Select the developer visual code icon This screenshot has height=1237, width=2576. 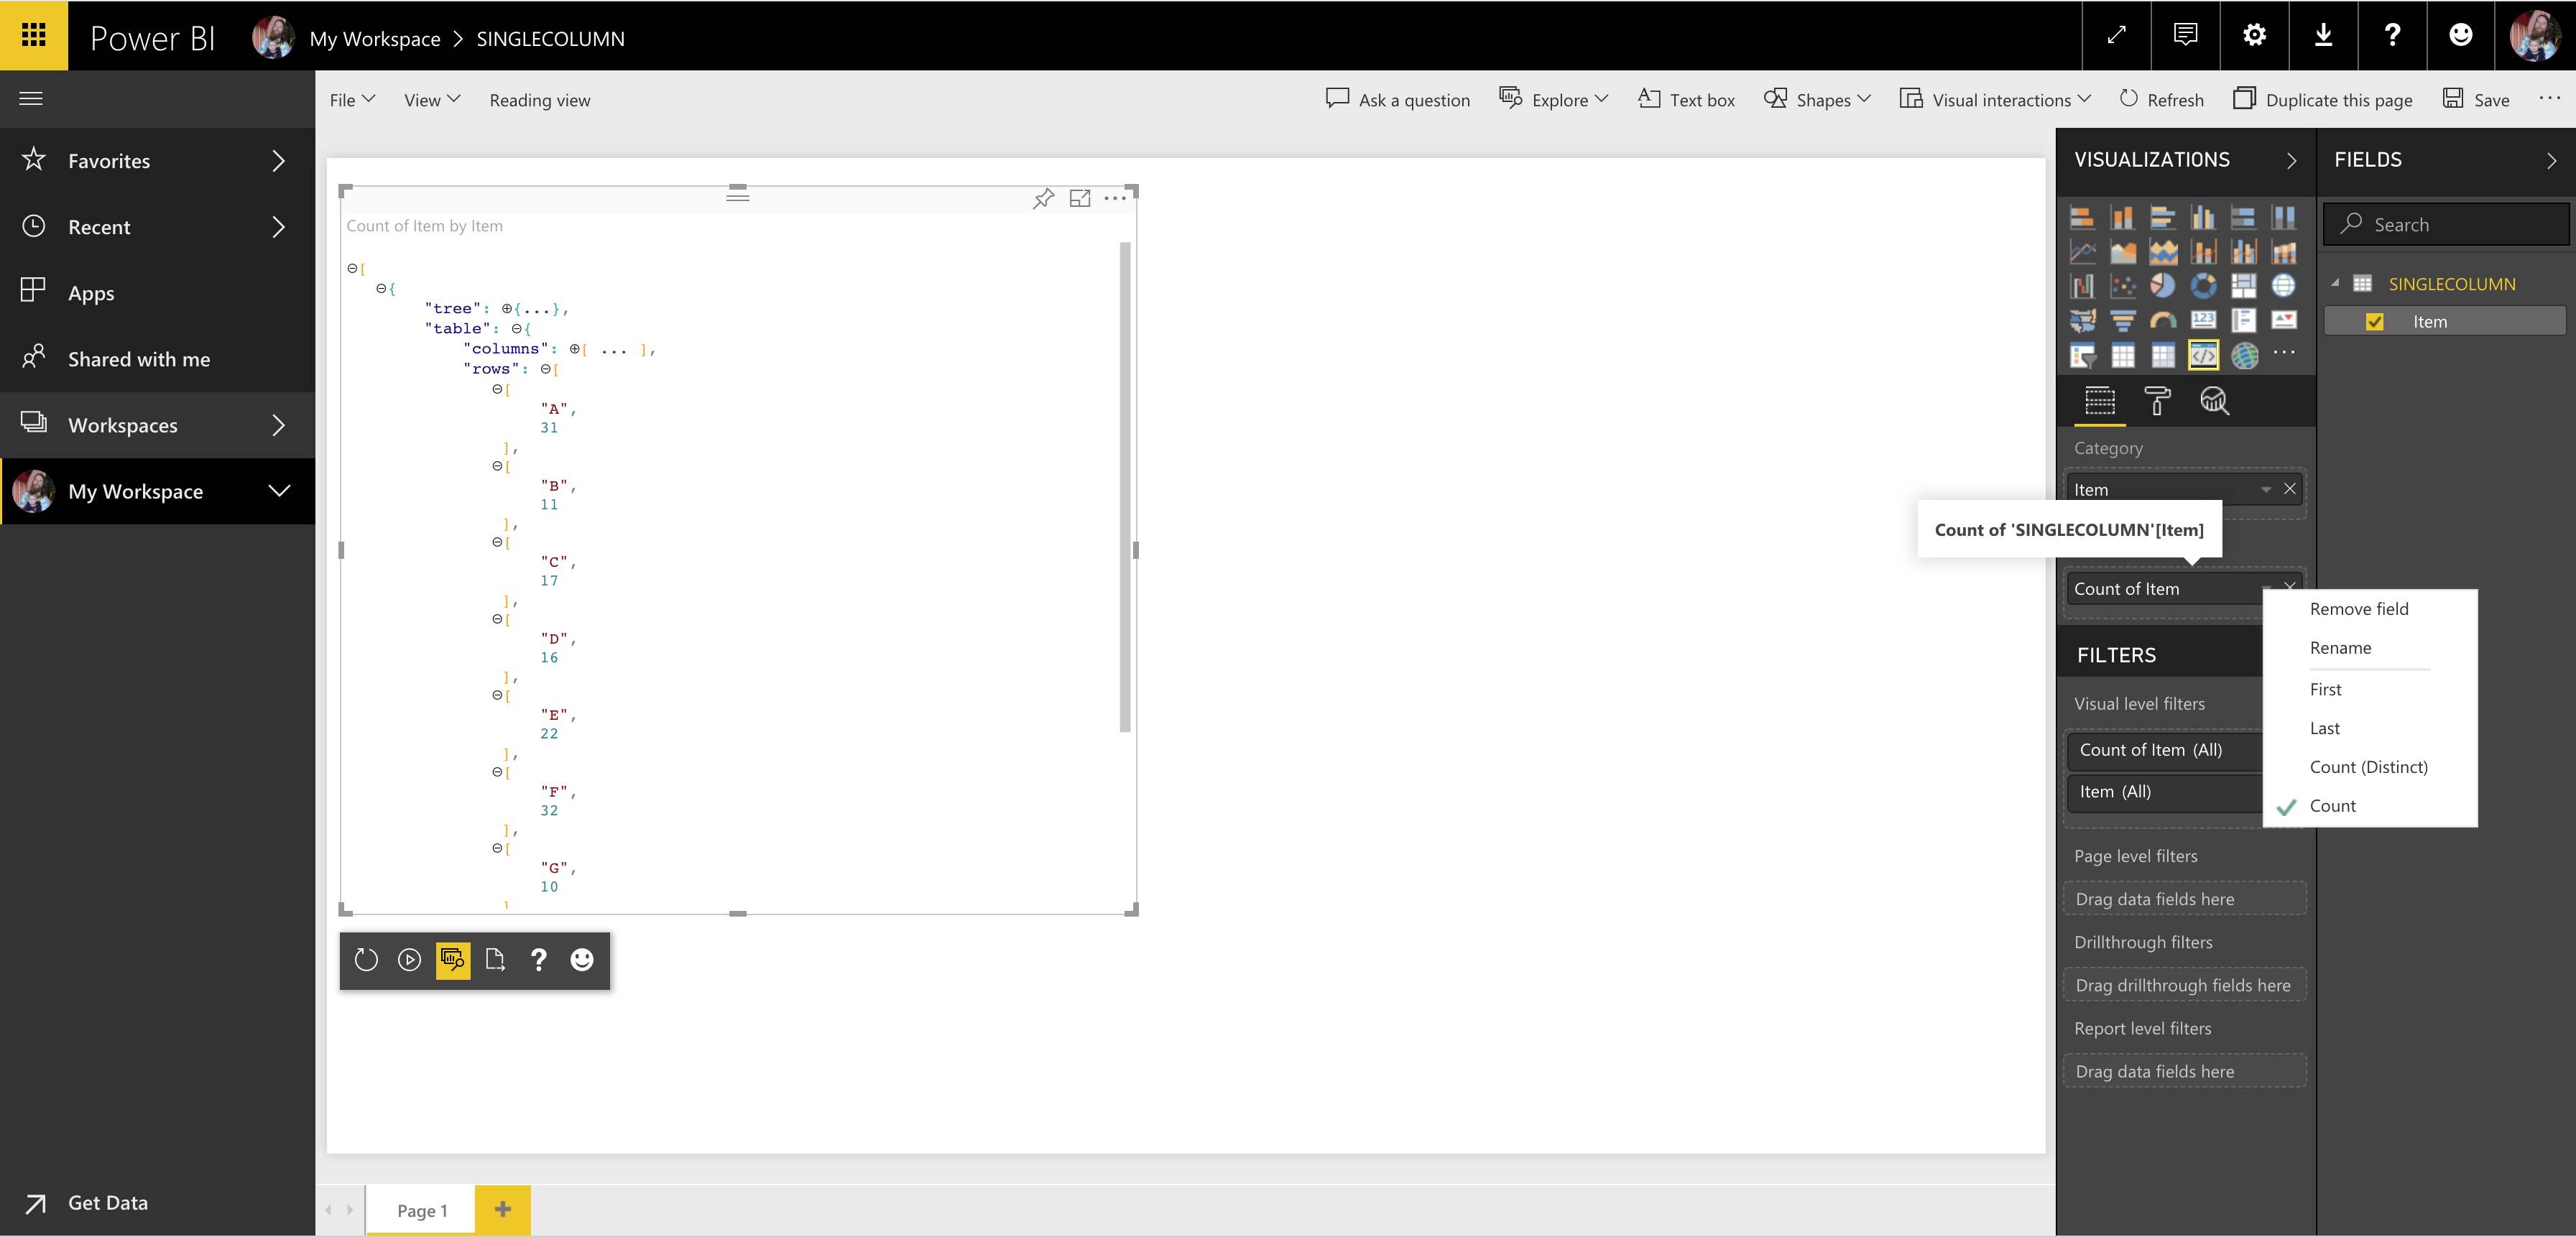(2203, 355)
